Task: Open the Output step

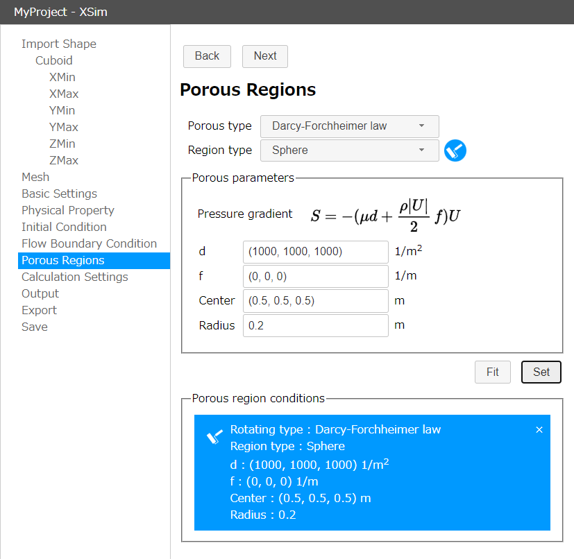Action: pyautogui.click(x=40, y=294)
